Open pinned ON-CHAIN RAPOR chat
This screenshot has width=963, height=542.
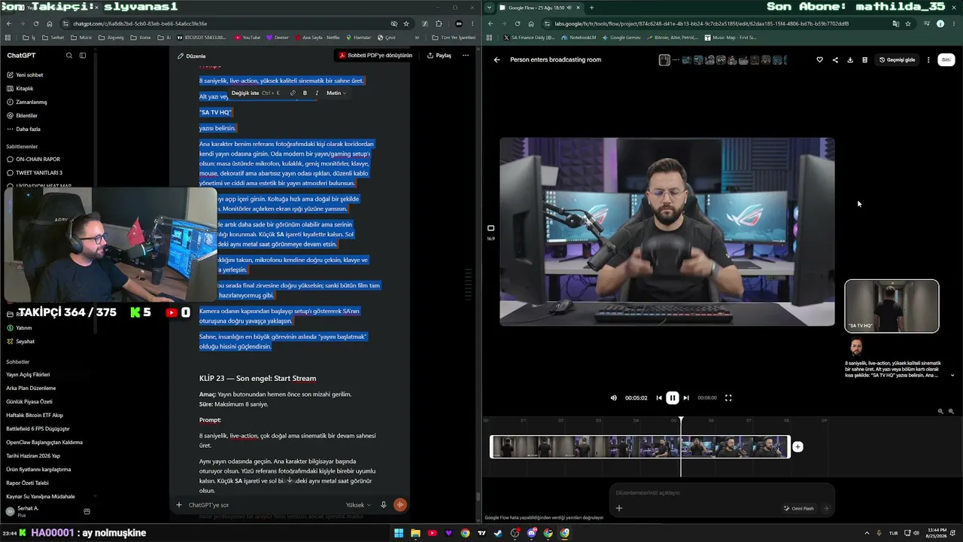coord(38,159)
